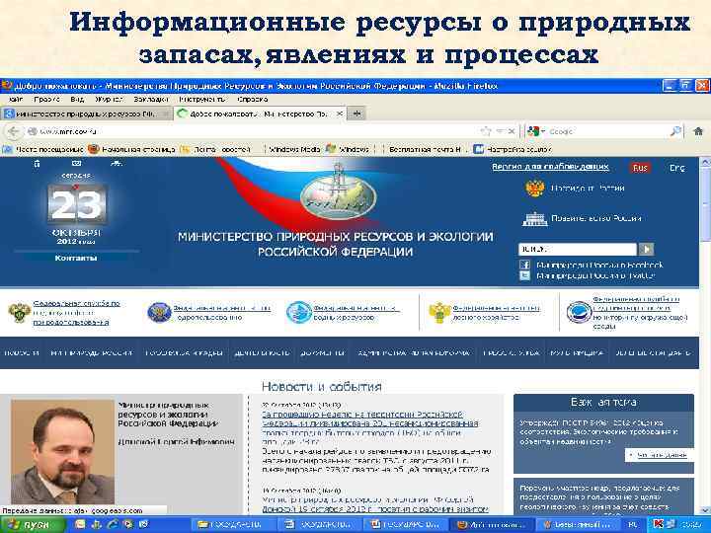Click the Windows Пуск start button

32,524
